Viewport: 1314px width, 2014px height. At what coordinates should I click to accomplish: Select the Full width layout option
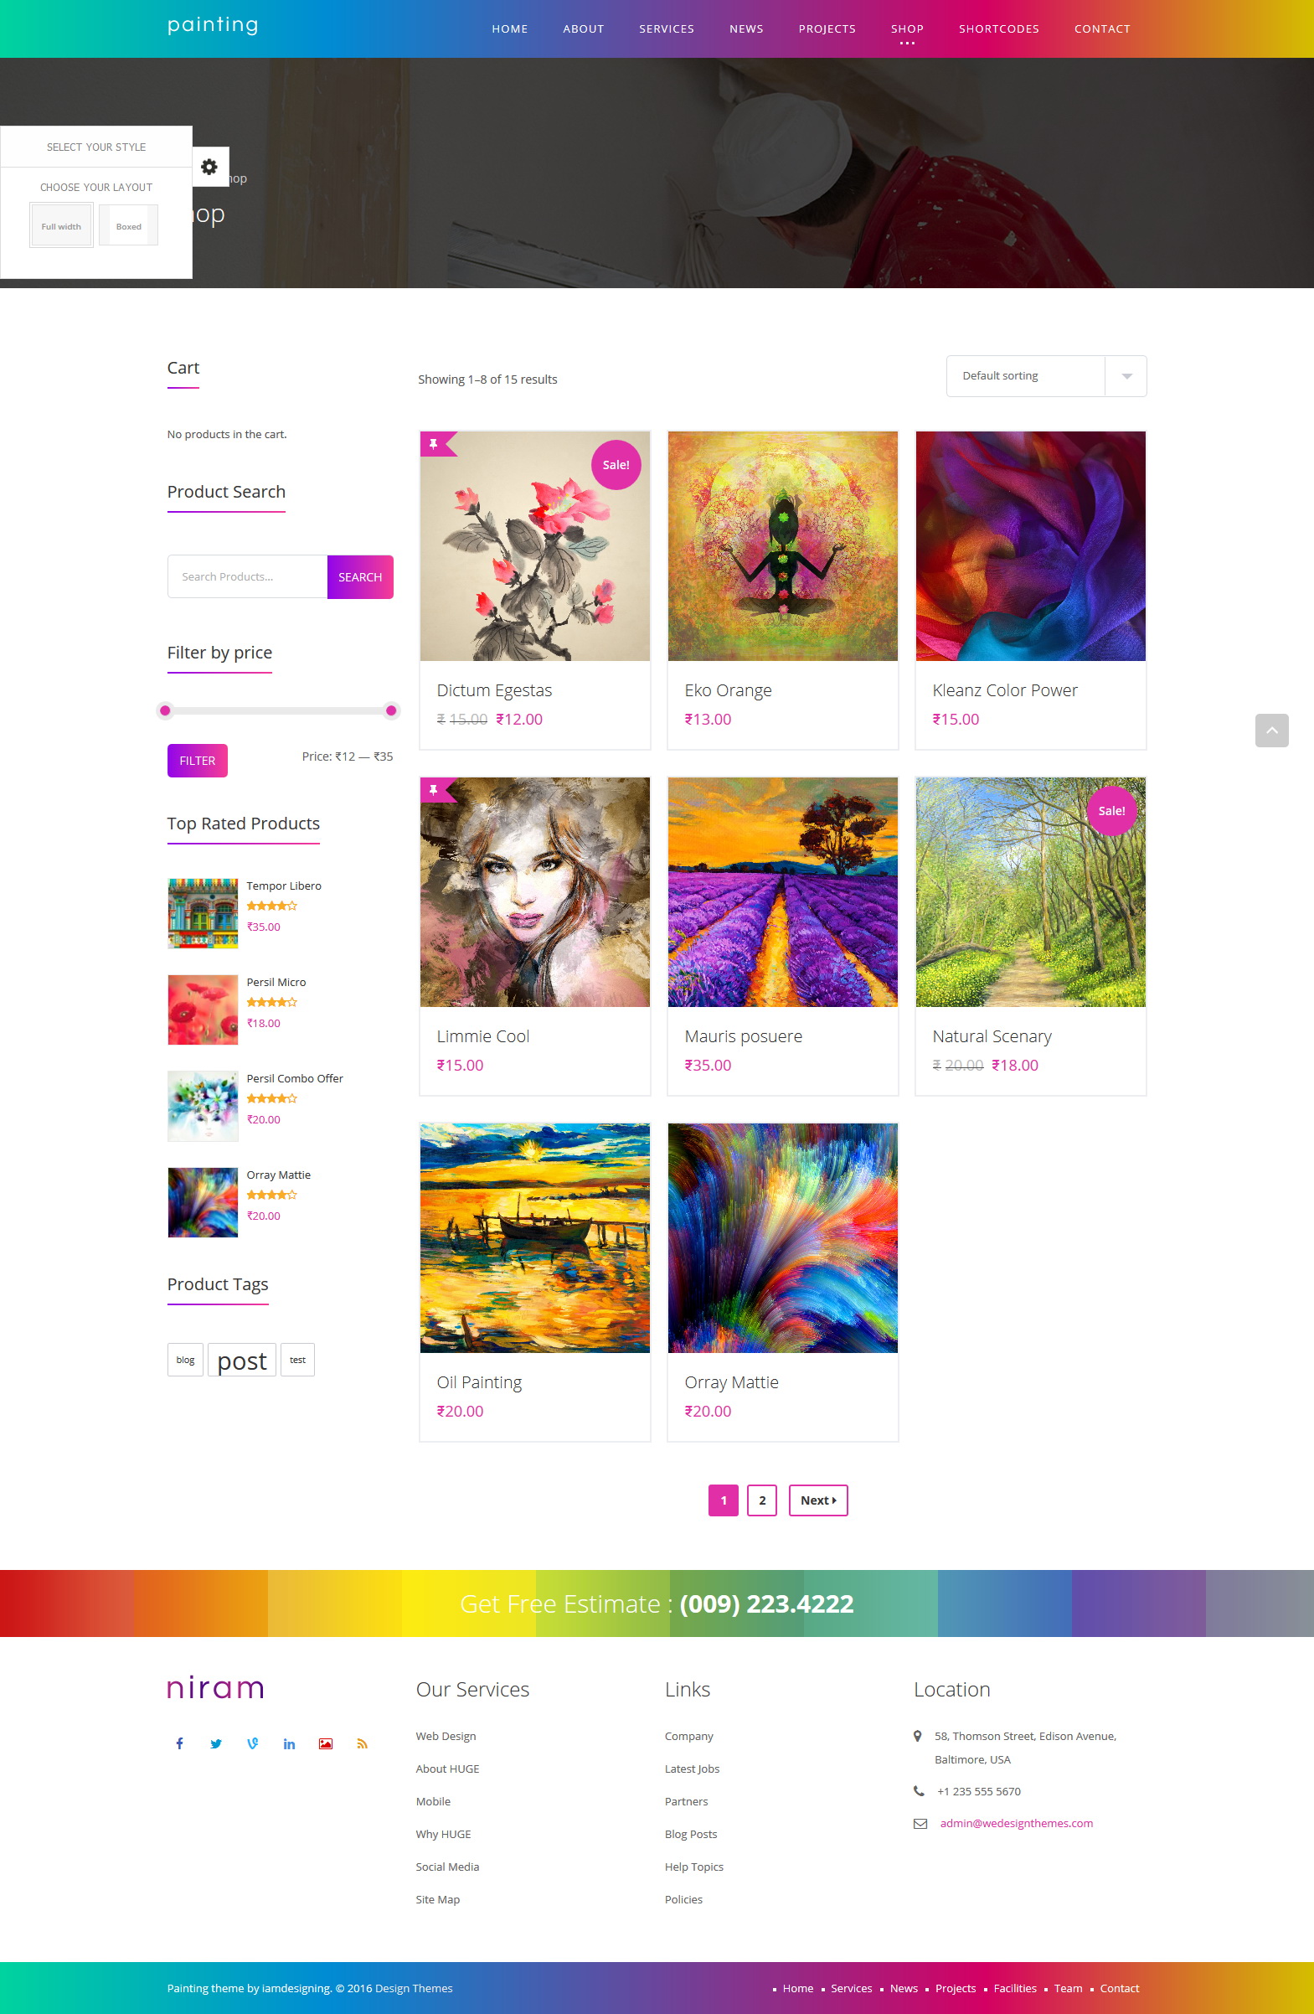click(62, 226)
